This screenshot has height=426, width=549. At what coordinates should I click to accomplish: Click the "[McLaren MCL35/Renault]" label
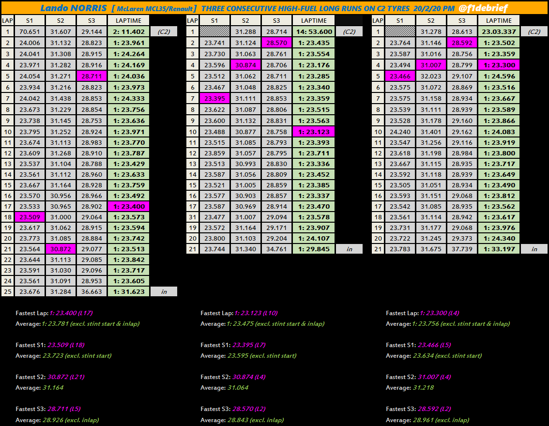tap(154, 9)
